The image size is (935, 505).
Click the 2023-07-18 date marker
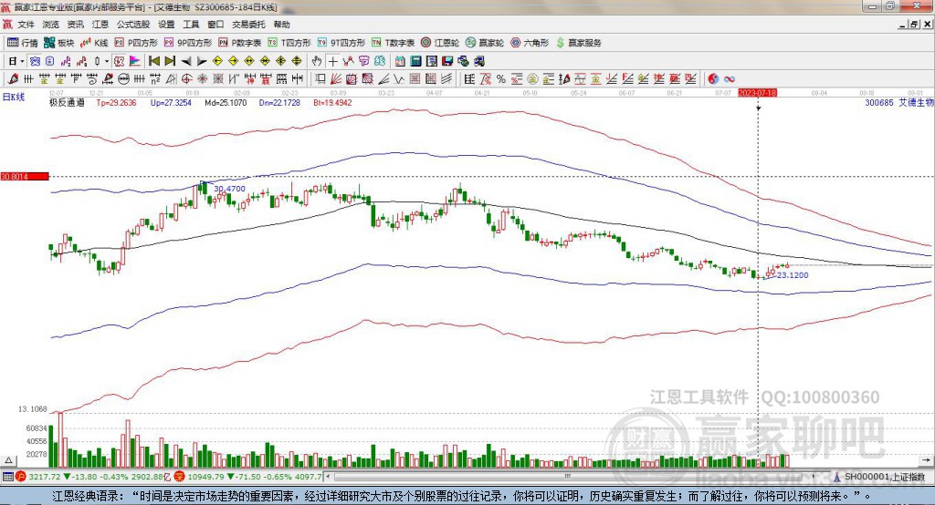[757, 93]
